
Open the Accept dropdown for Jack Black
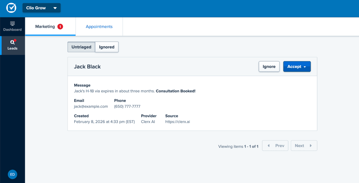click(297, 67)
